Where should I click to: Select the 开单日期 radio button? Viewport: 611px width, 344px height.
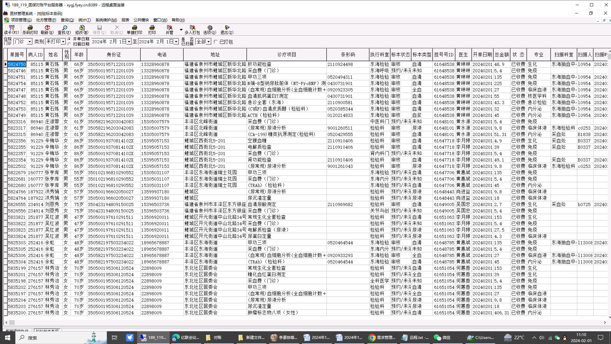pyautogui.click(x=69, y=39)
